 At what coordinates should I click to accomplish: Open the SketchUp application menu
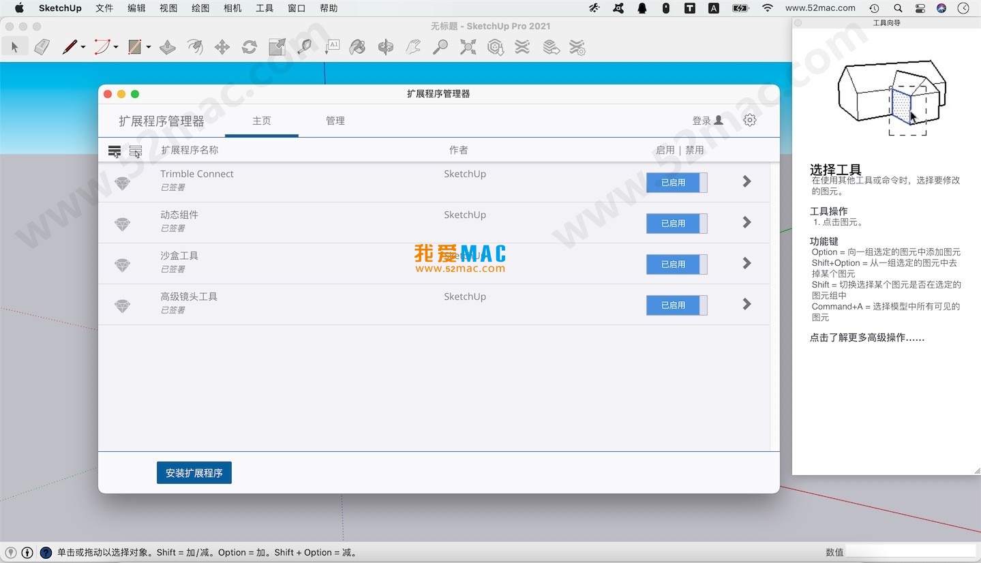point(60,8)
